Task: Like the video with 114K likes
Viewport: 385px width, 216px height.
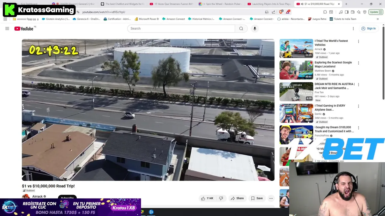Action: click(x=207, y=198)
